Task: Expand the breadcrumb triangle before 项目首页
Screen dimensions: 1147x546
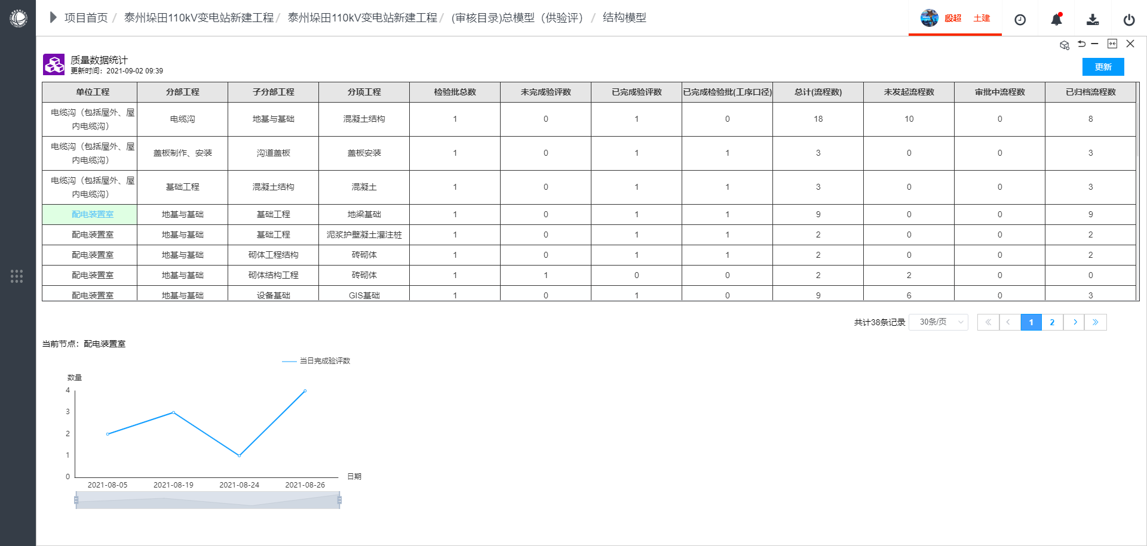Action: 53,18
